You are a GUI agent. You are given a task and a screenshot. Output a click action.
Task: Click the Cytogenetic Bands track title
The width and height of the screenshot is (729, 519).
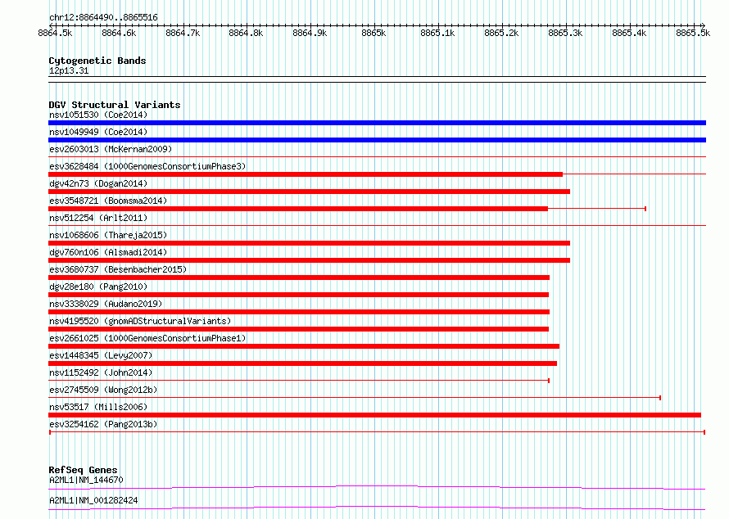(97, 61)
